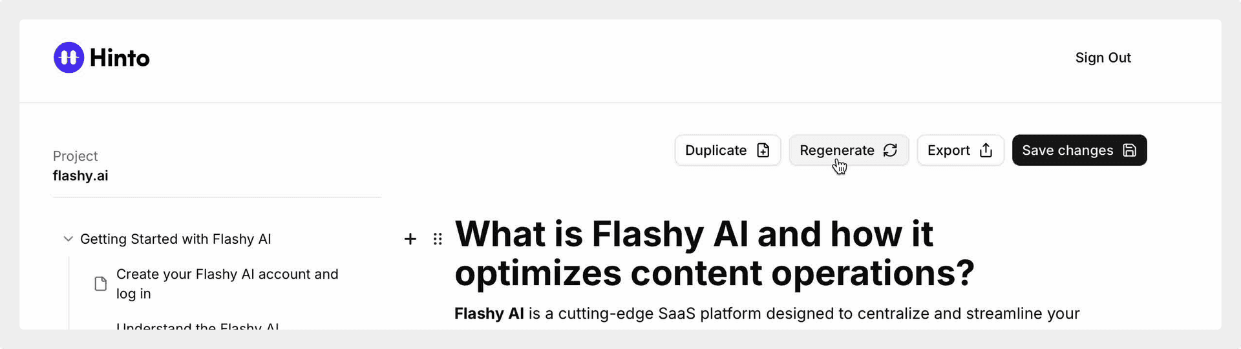Image resolution: width=1241 pixels, height=349 pixels.
Task: Click the document-plus icon in Duplicate
Action: 763,150
